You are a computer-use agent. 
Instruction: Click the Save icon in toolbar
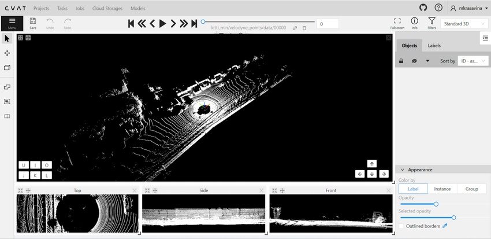click(33, 23)
